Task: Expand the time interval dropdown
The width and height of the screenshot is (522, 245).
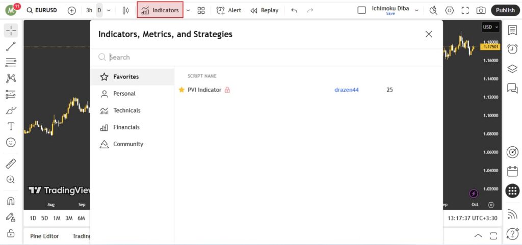Action: (109, 10)
